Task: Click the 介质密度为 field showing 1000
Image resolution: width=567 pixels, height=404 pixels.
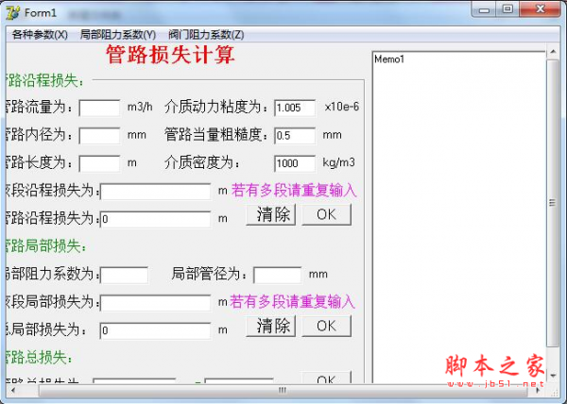Action: [295, 163]
